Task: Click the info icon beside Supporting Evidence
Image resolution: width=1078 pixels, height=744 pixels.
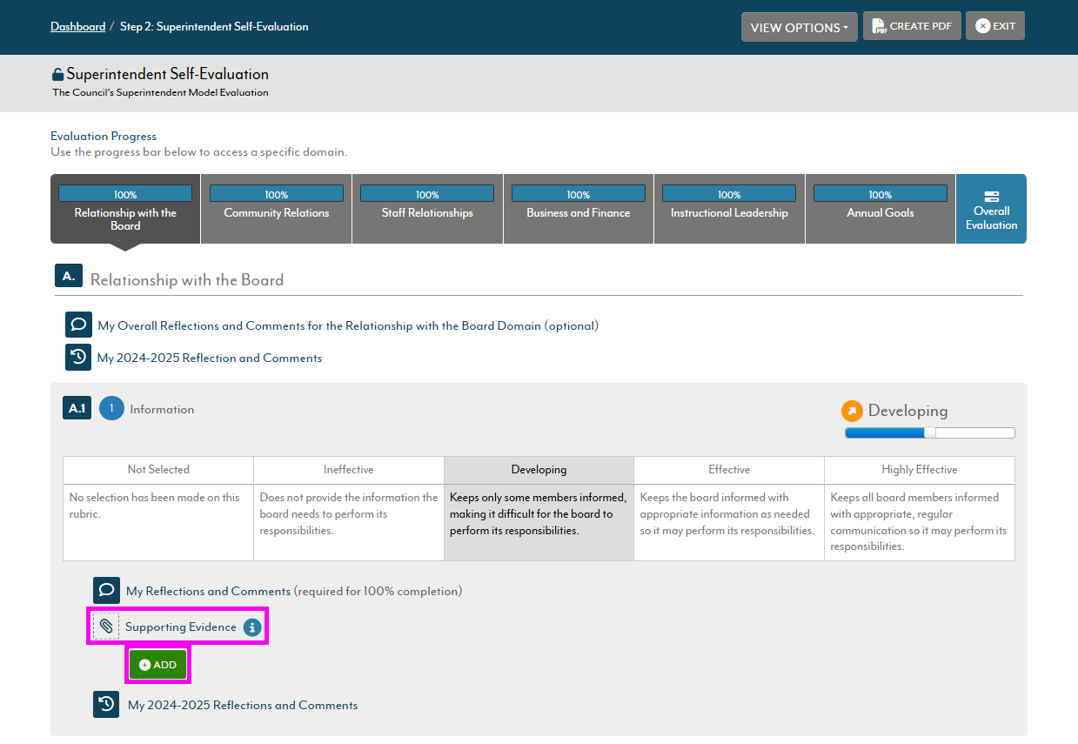Action: click(252, 627)
